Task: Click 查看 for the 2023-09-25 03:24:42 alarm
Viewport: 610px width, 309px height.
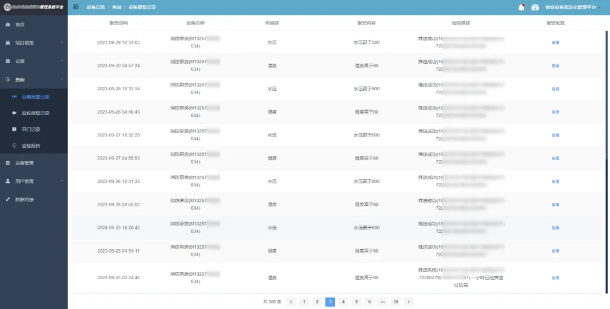Action: (555, 278)
